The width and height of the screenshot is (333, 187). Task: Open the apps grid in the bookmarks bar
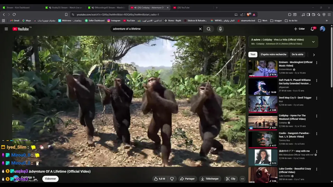pyautogui.click(x=3, y=21)
